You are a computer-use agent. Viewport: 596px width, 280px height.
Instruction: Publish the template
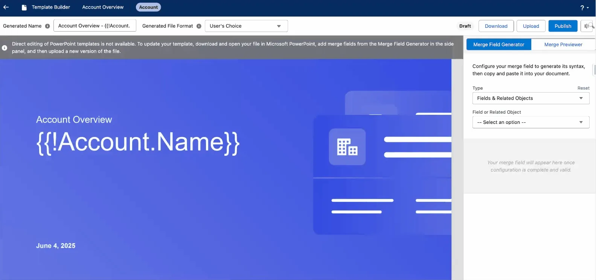[563, 26]
